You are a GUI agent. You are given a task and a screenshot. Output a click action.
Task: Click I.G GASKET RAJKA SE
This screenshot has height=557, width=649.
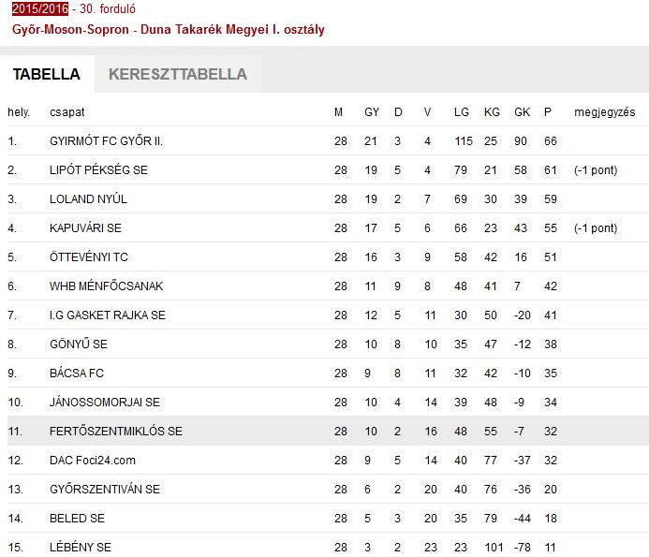point(107,315)
